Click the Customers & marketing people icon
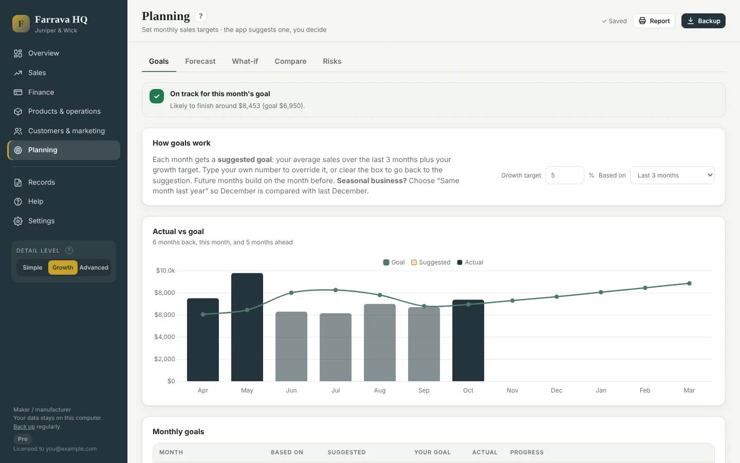Viewport: 740px width, 463px height. pyautogui.click(x=18, y=131)
